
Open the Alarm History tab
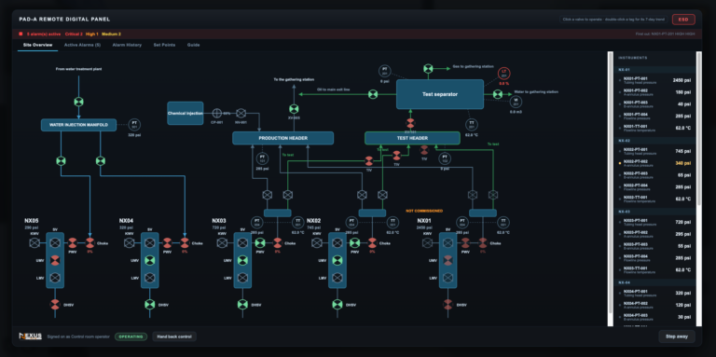click(127, 45)
